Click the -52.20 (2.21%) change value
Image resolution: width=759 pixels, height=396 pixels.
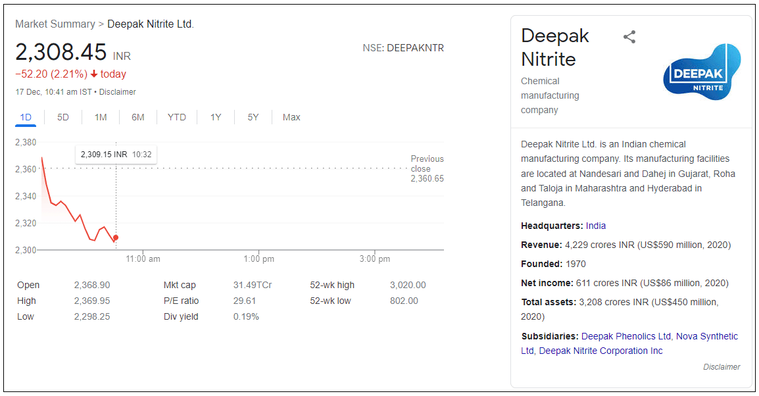point(51,74)
